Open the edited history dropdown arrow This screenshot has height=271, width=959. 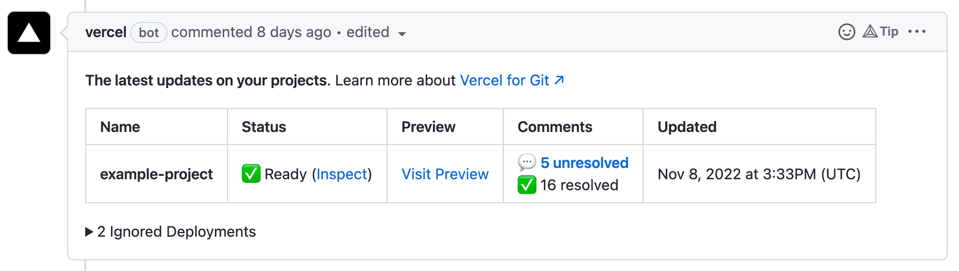402,34
